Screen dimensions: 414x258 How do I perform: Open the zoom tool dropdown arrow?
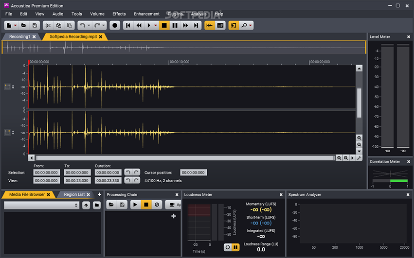tap(251, 25)
